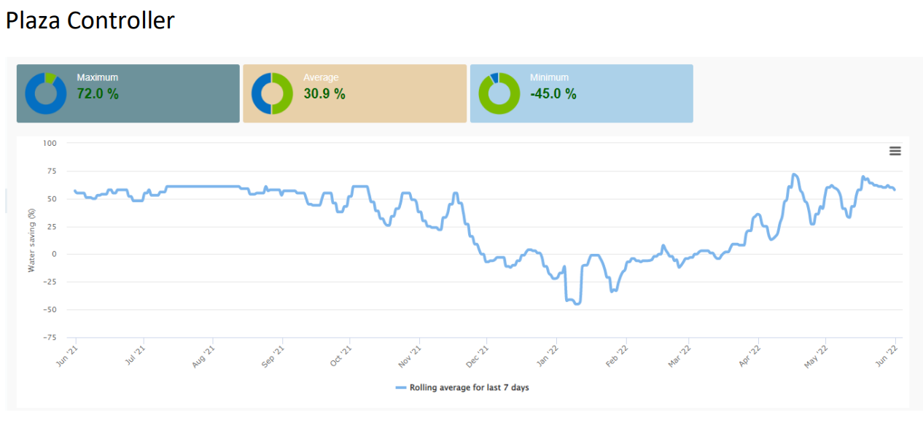Click the Average donut chart icon
Image resolution: width=923 pixels, height=426 pixels.
point(272,93)
